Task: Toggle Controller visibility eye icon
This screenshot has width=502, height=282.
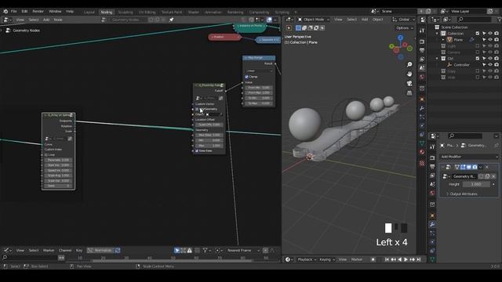Action: click(x=490, y=65)
